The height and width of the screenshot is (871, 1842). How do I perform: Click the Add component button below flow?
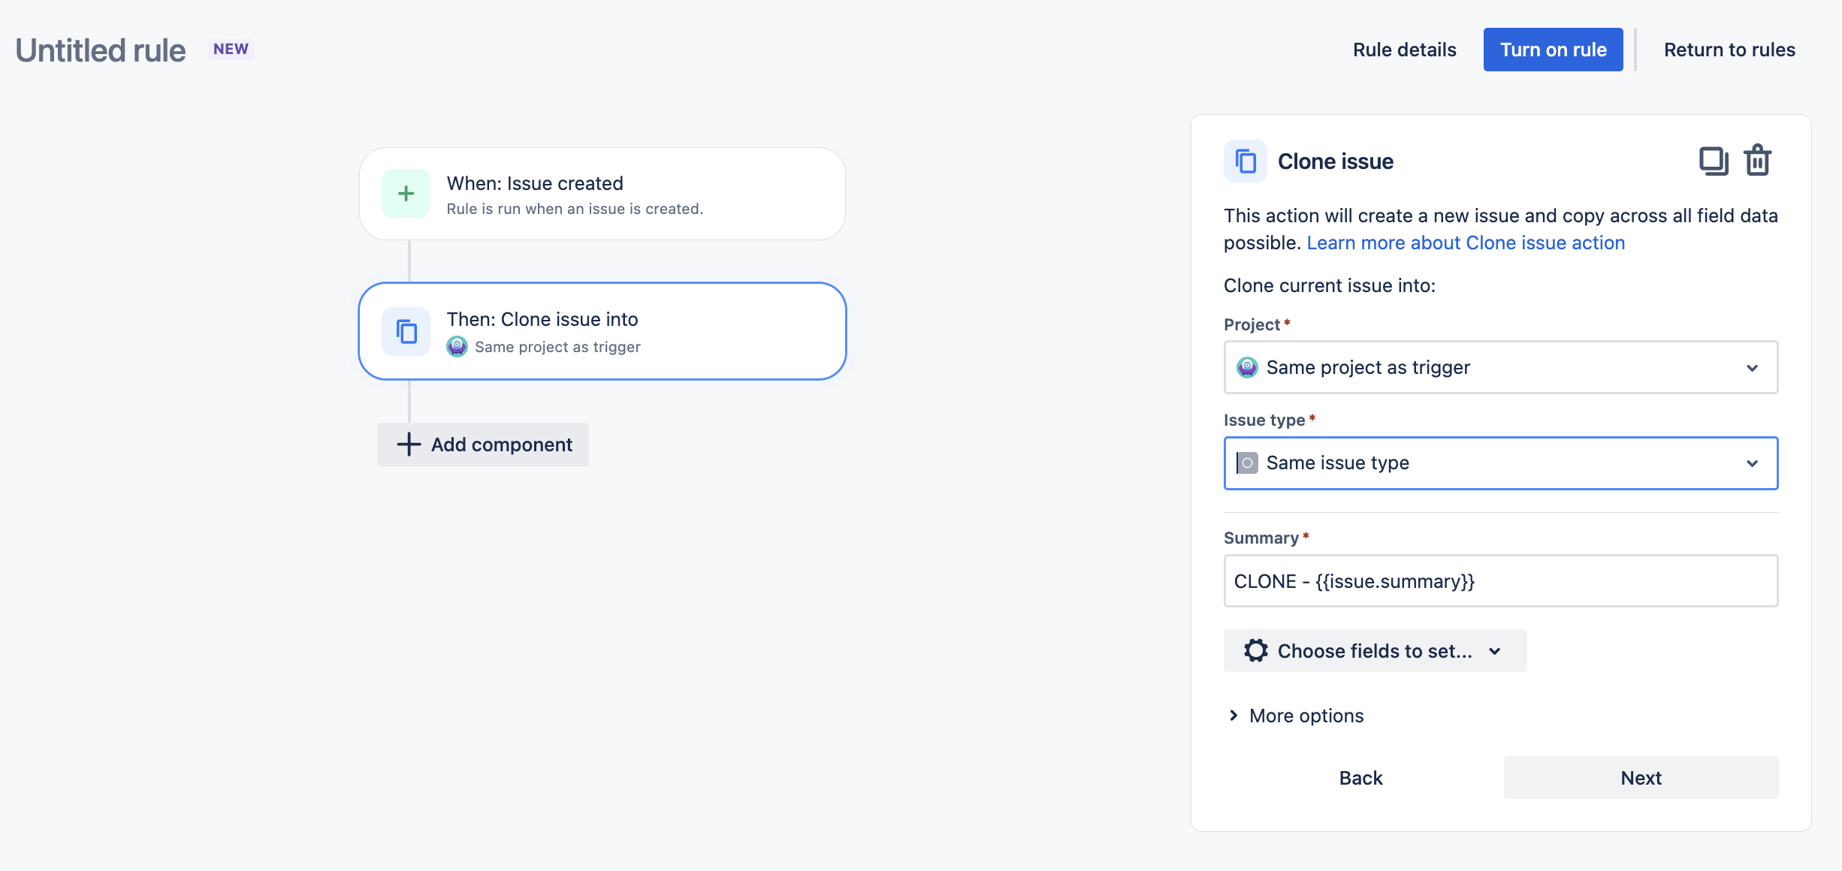tap(484, 444)
